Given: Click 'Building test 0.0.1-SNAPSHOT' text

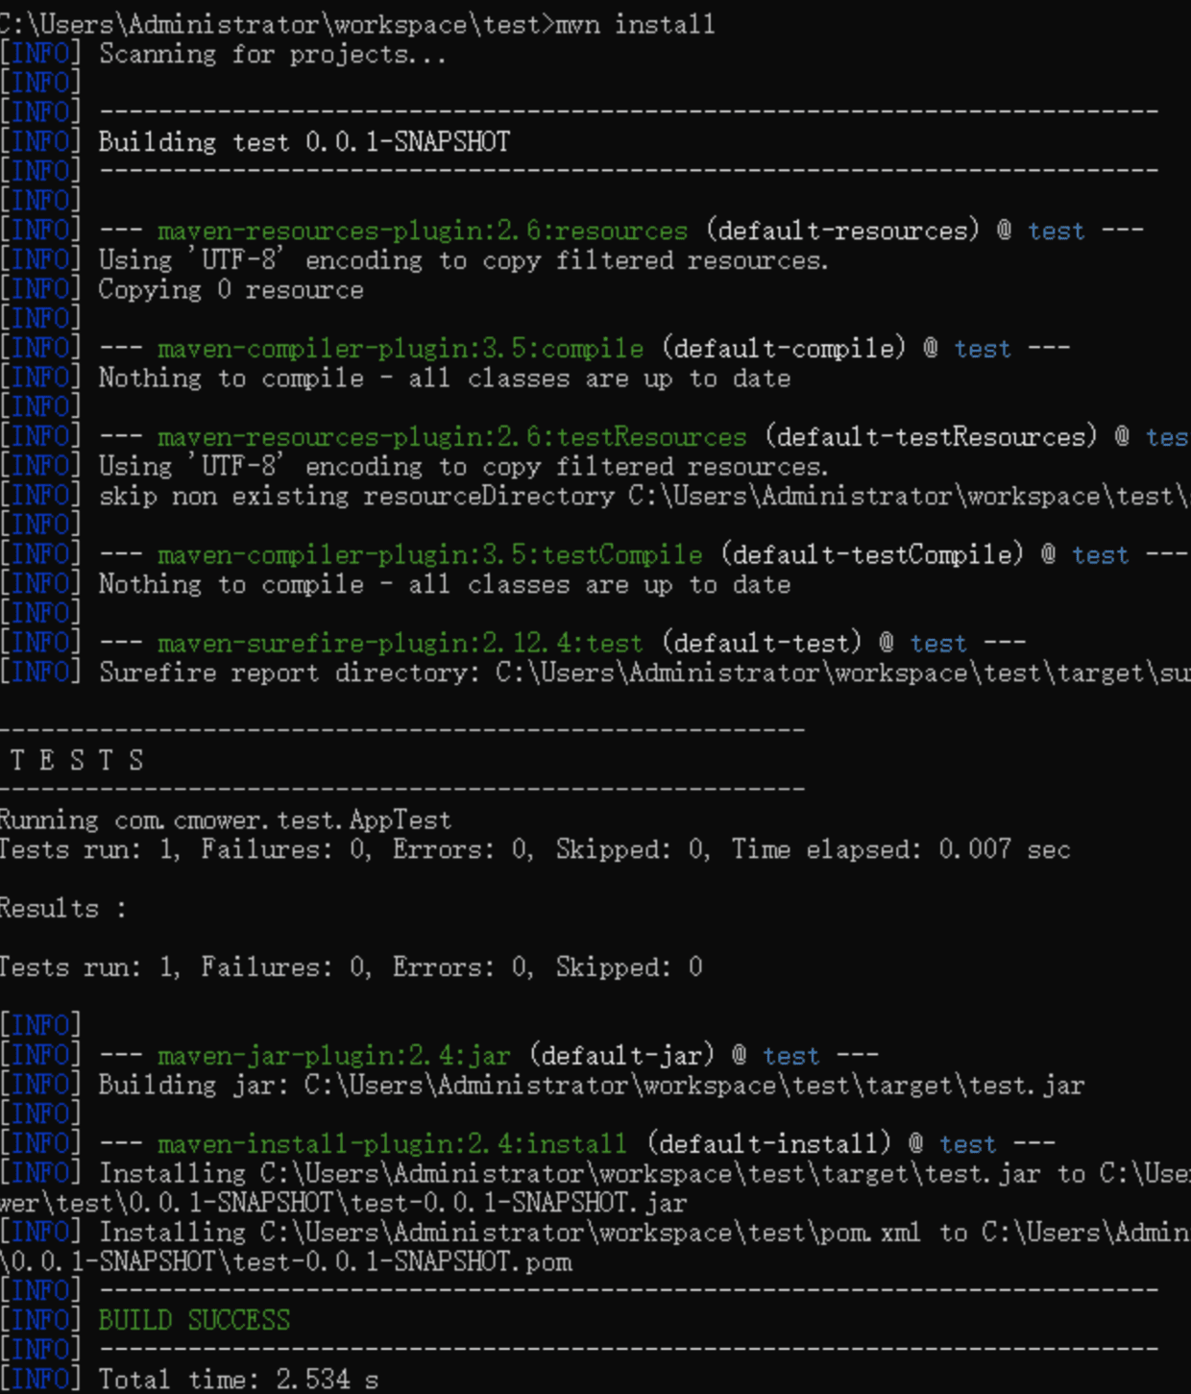Looking at the screenshot, I should coord(304,142).
